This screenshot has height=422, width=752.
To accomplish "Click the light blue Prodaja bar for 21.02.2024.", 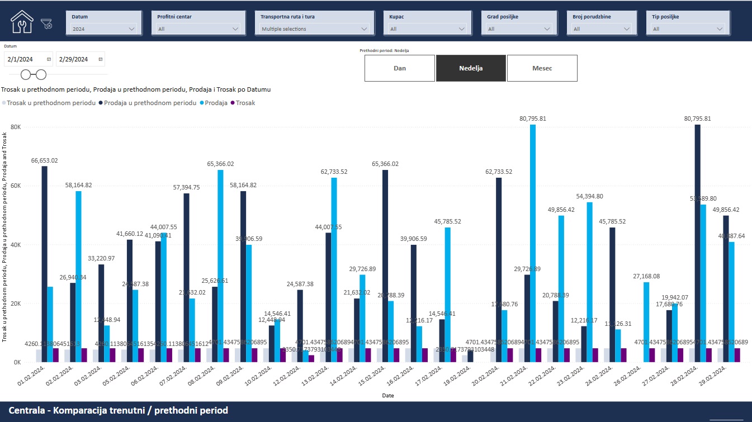I will (x=533, y=243).
